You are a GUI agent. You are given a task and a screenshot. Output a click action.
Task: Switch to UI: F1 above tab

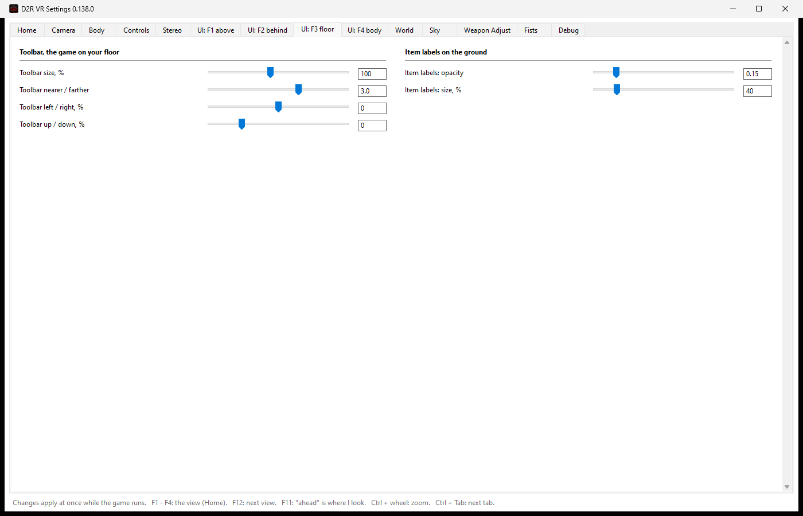216,30
